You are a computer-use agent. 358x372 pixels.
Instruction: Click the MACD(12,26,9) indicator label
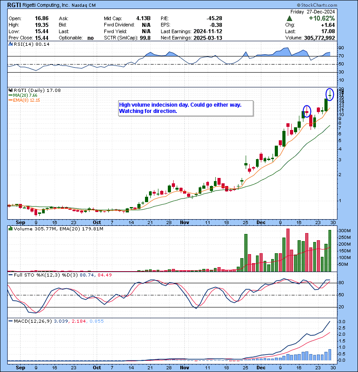(33, 321)
